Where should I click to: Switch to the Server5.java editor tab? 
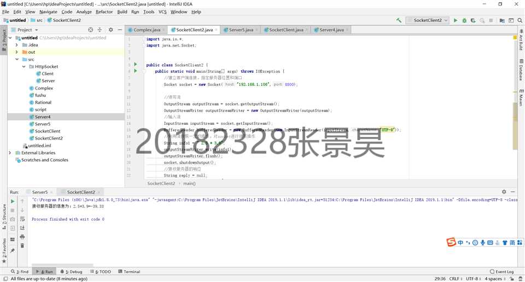tap(241, 30)
